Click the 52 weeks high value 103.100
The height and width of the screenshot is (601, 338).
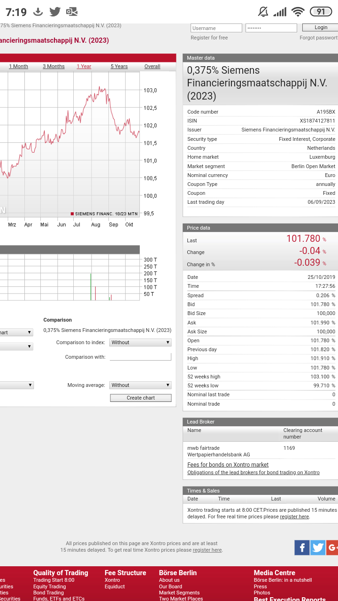(321, 377)
